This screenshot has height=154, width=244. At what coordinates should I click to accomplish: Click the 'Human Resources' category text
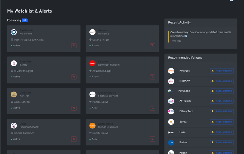(x=108, y=127)
